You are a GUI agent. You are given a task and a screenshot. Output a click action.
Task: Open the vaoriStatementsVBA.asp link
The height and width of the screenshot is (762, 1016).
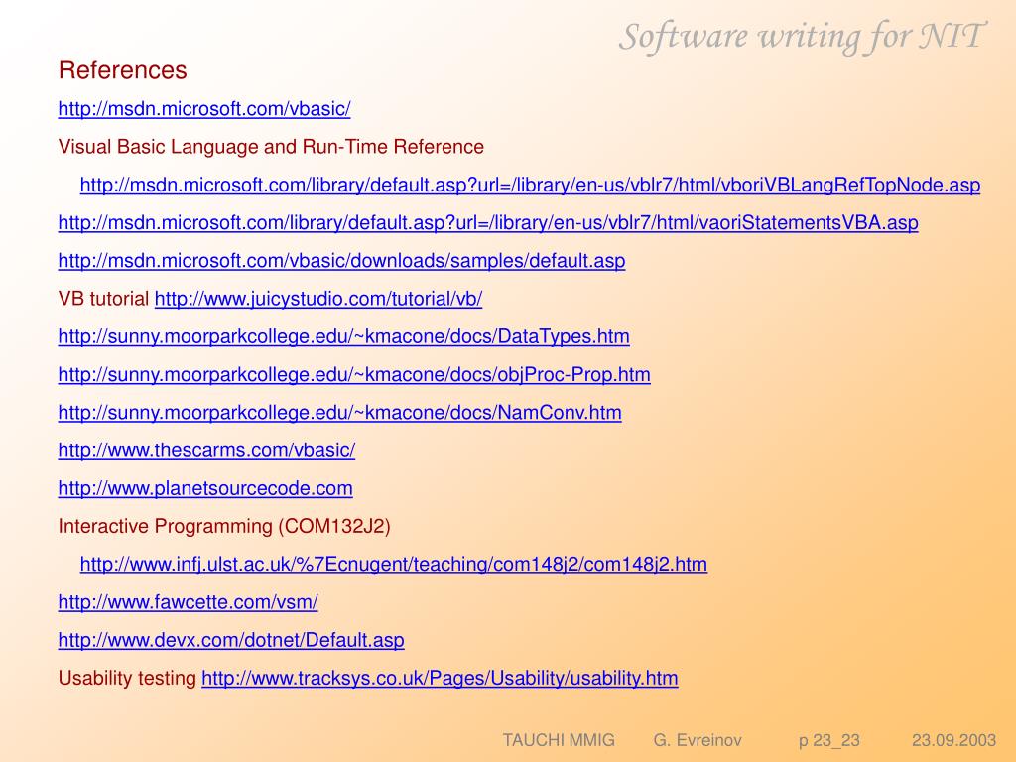(488, 223)
